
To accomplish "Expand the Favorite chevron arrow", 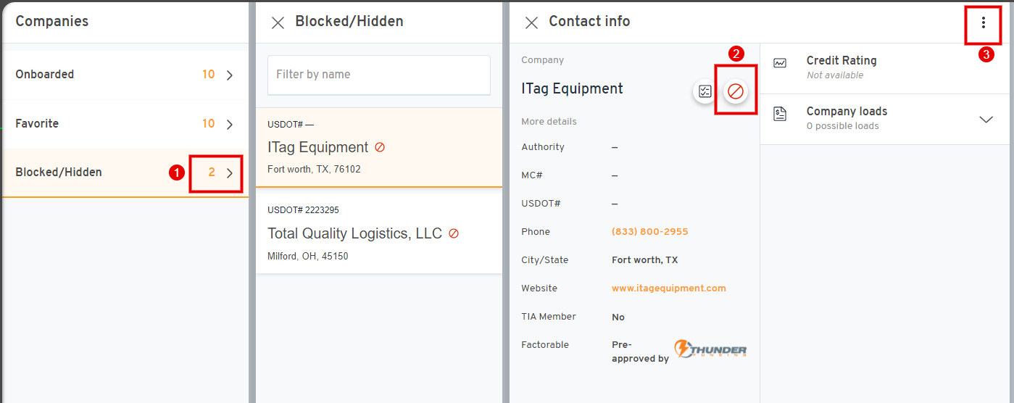I will click(x=230, y=124).
